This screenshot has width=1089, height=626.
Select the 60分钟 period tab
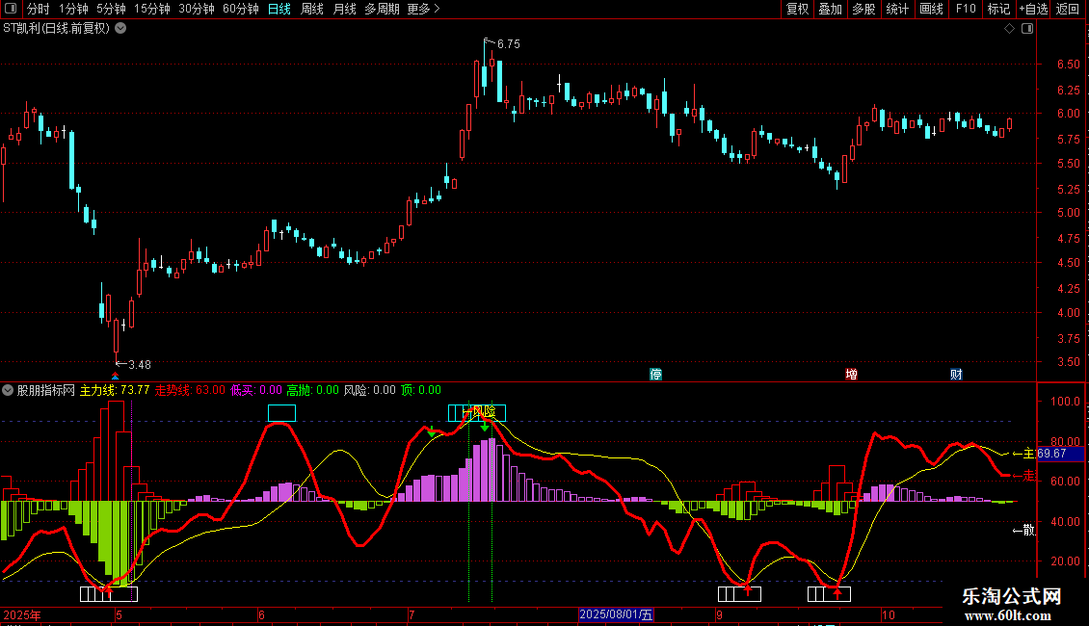pyautogui.click(x=240, y=10)
